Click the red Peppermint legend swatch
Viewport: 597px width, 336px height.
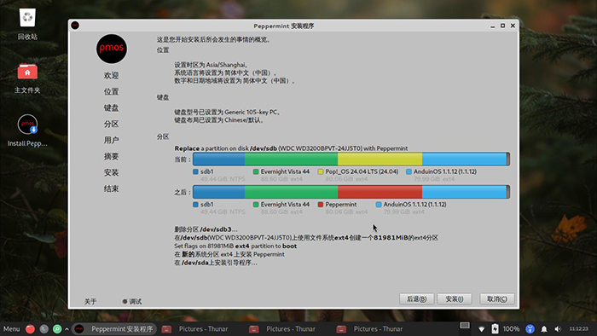(x=321, y=205)
